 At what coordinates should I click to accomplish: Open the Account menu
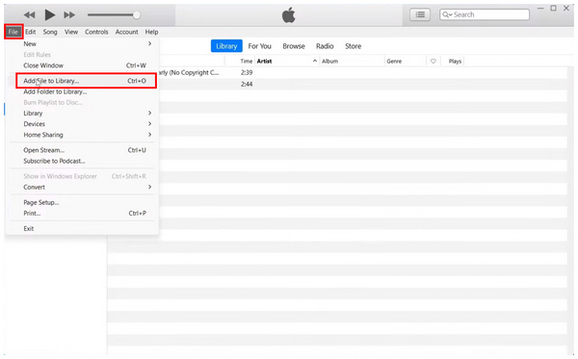tap(127, 32)
